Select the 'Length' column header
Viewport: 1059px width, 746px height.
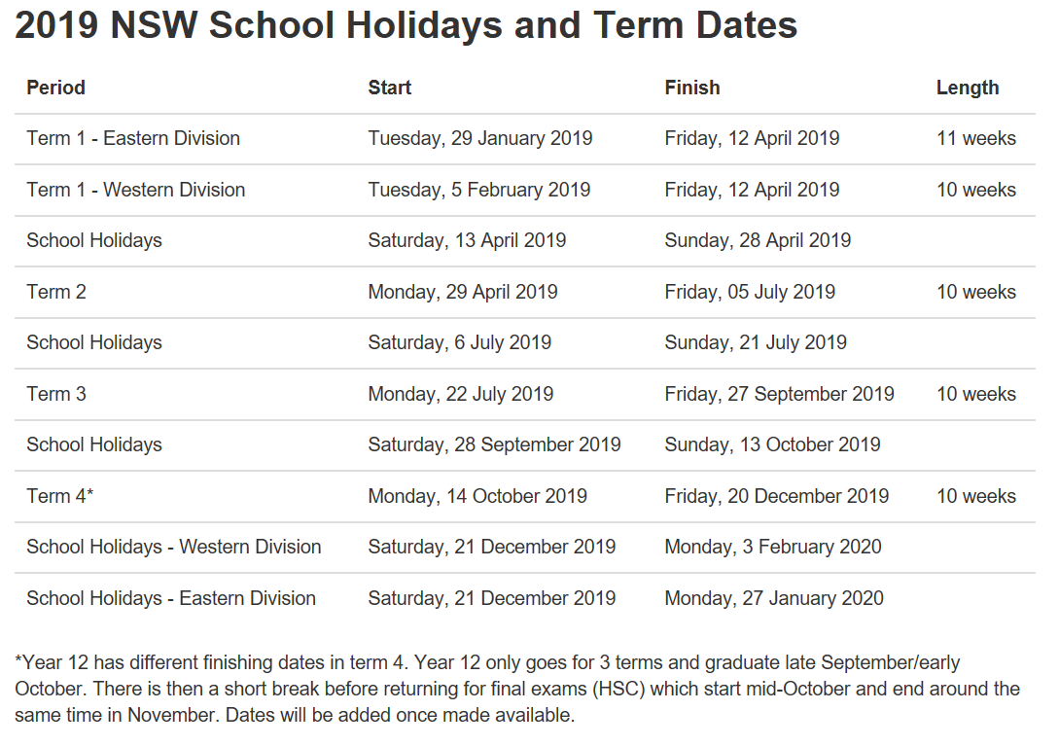968,89
